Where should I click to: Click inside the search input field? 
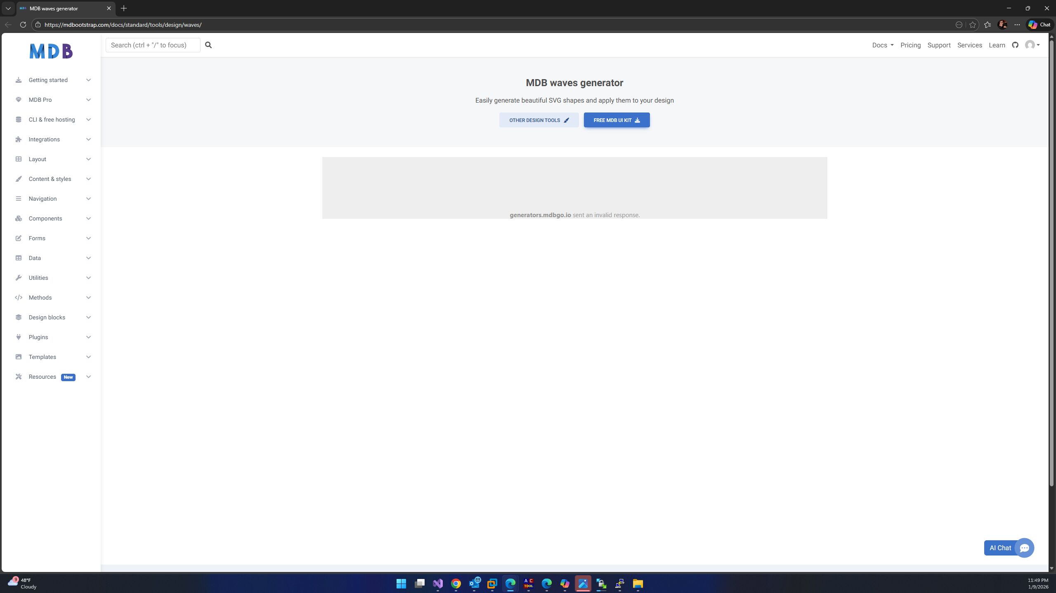pos(153,45)
